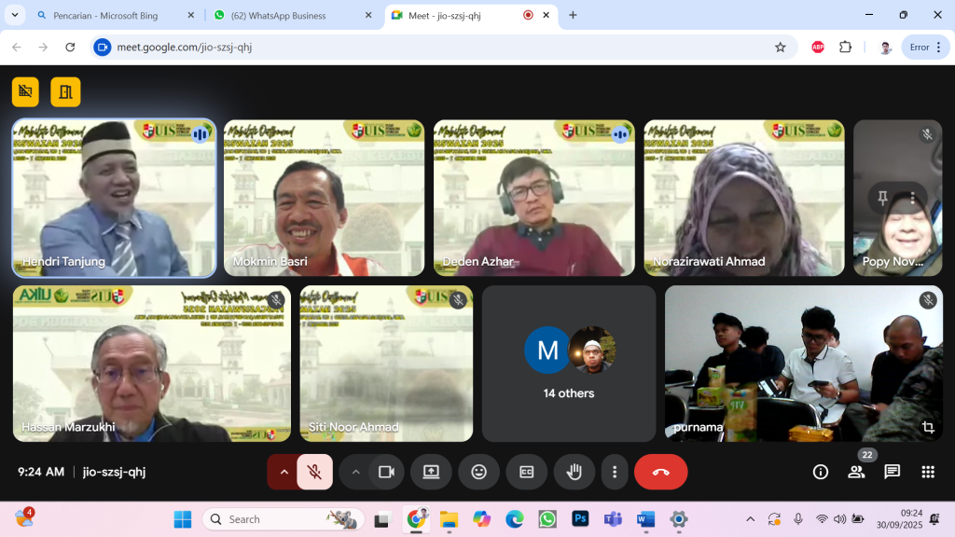
Task: Select the Hendri Tanjung video tile
Action: (x=114, y=198)
